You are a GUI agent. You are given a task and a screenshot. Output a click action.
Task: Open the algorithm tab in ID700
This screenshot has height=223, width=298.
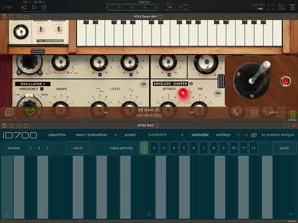coord(57,135)
